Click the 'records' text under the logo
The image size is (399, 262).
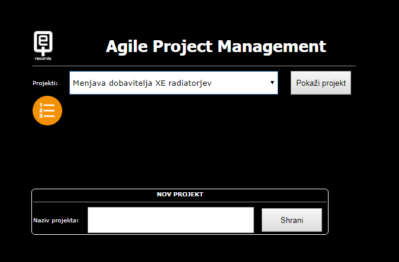tap(43, 59)
